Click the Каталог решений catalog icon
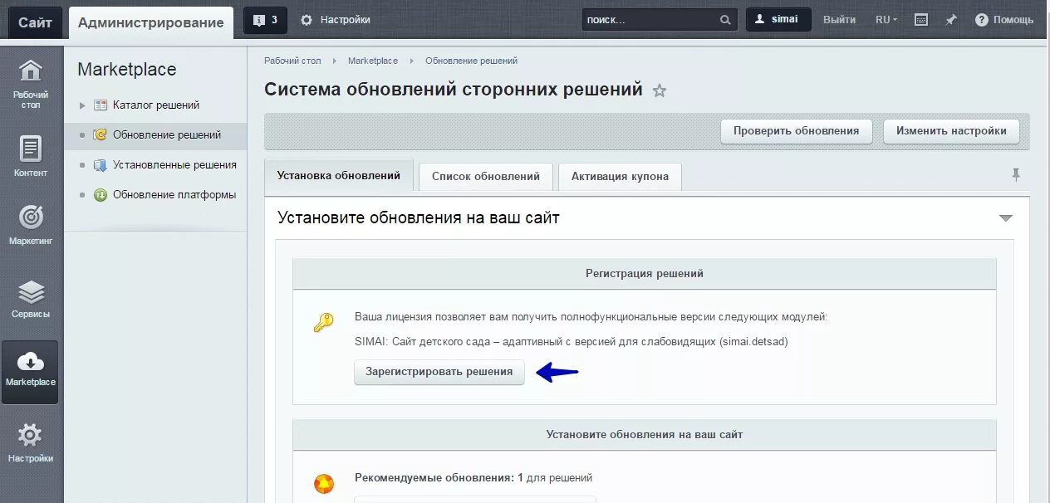Image resolution: width=1050 pixels, height=503 pixels. click(101, 105)
